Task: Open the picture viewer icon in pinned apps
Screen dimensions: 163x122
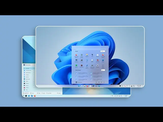Action: pyautogui.click(x=76, y=60)
